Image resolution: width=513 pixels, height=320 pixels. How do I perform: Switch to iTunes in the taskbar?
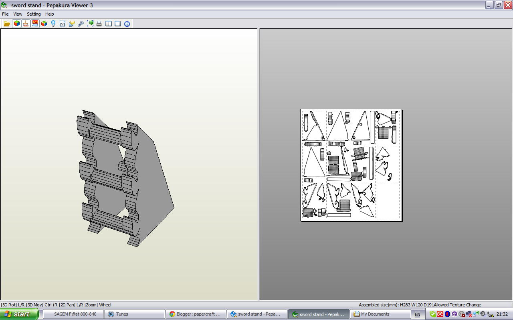134,314
